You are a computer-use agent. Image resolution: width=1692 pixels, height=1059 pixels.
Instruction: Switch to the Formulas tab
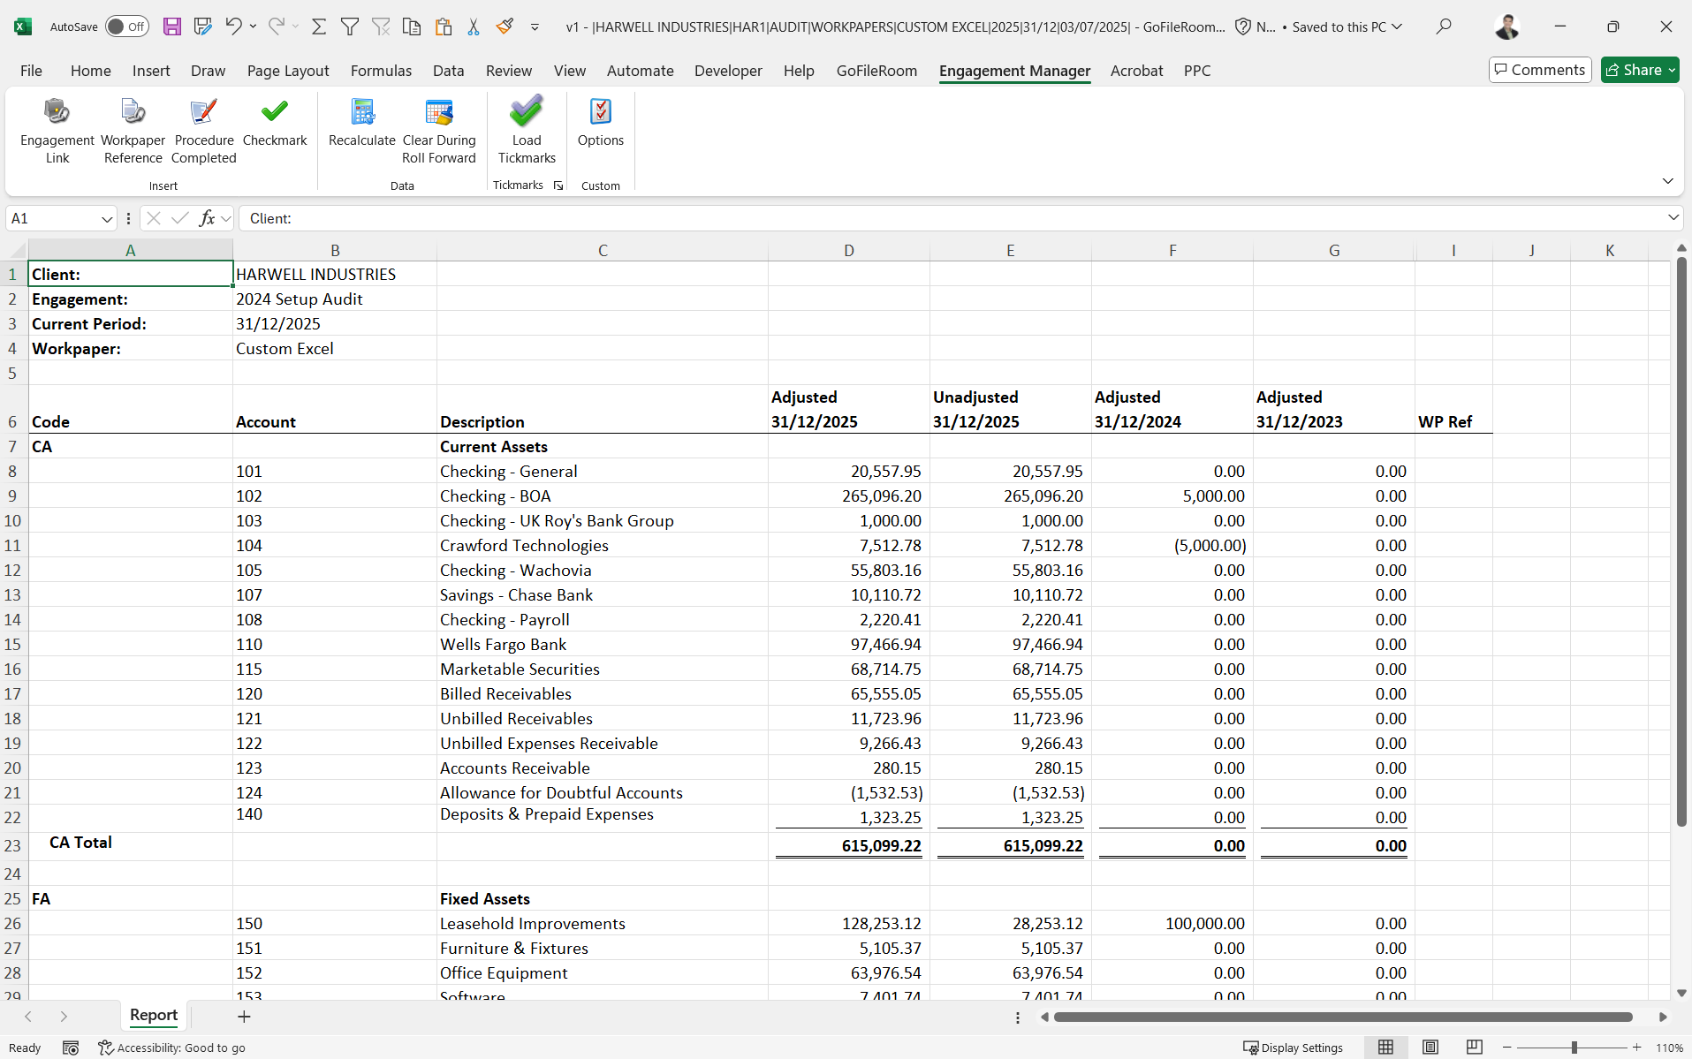click(381, 71)
